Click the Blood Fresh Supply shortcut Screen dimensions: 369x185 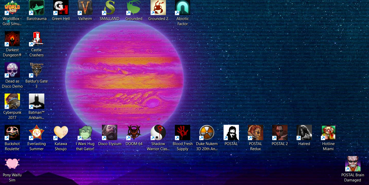pyautogui.click(x=183, y=133)
